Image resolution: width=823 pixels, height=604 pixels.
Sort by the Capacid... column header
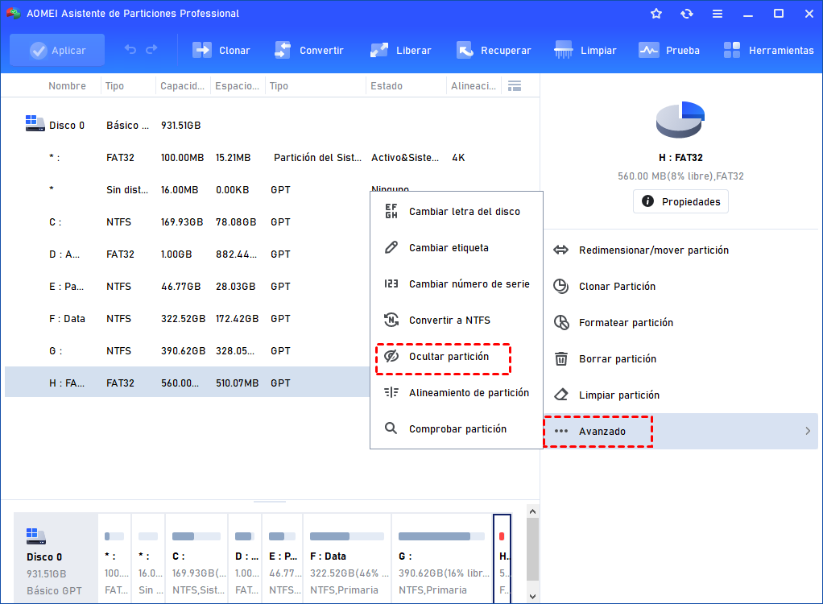[182, 86]
